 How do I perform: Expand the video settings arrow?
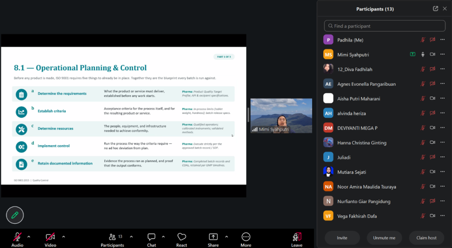coord(64,237)
